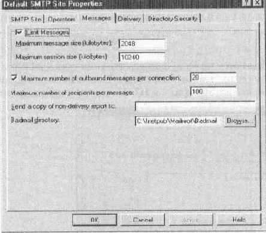Screen dimensions: 266x233
Task: Focus the outbound messages per connection field
Action: (x=213, y=77)
